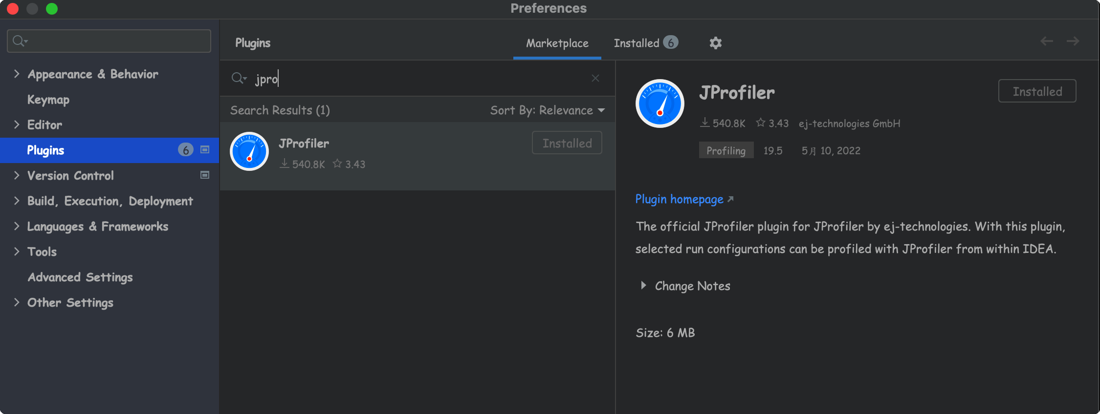Screen dimensions: 1100x414
Task: Click the JProfiler icon in search results
Action: [249, 151]
